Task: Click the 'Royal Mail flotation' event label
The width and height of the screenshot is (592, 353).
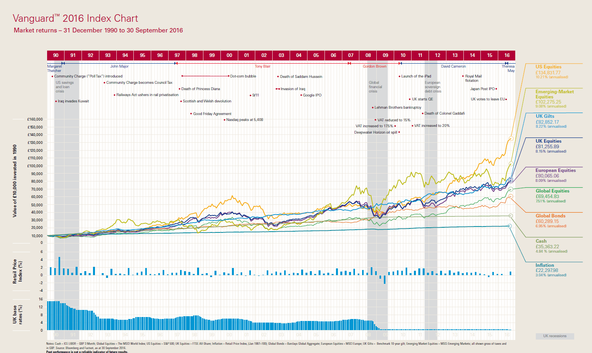Action: point(473,78)
